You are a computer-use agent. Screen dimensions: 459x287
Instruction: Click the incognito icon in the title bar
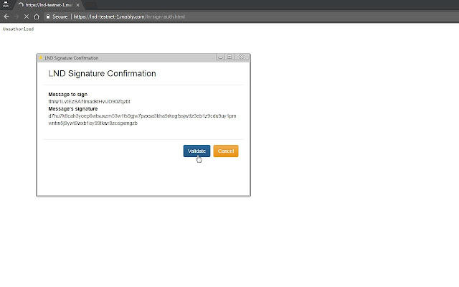(6, 4)
